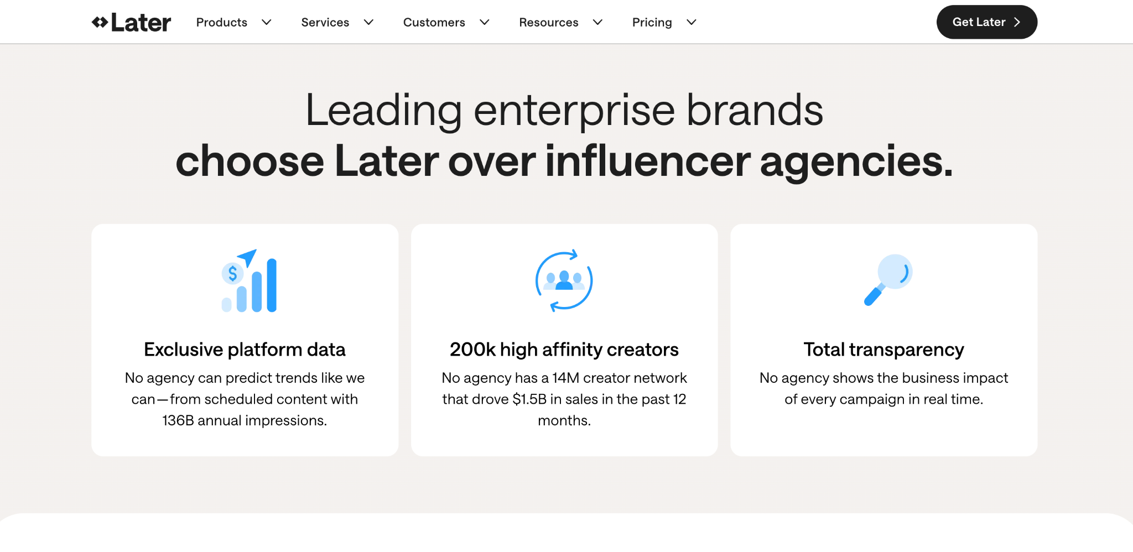Image resolution: width=1133 pixels, height=552 pixels.
Task: Click the bar chart dollar growth icon
Action: pyautogui.click(x=249, y=280)
